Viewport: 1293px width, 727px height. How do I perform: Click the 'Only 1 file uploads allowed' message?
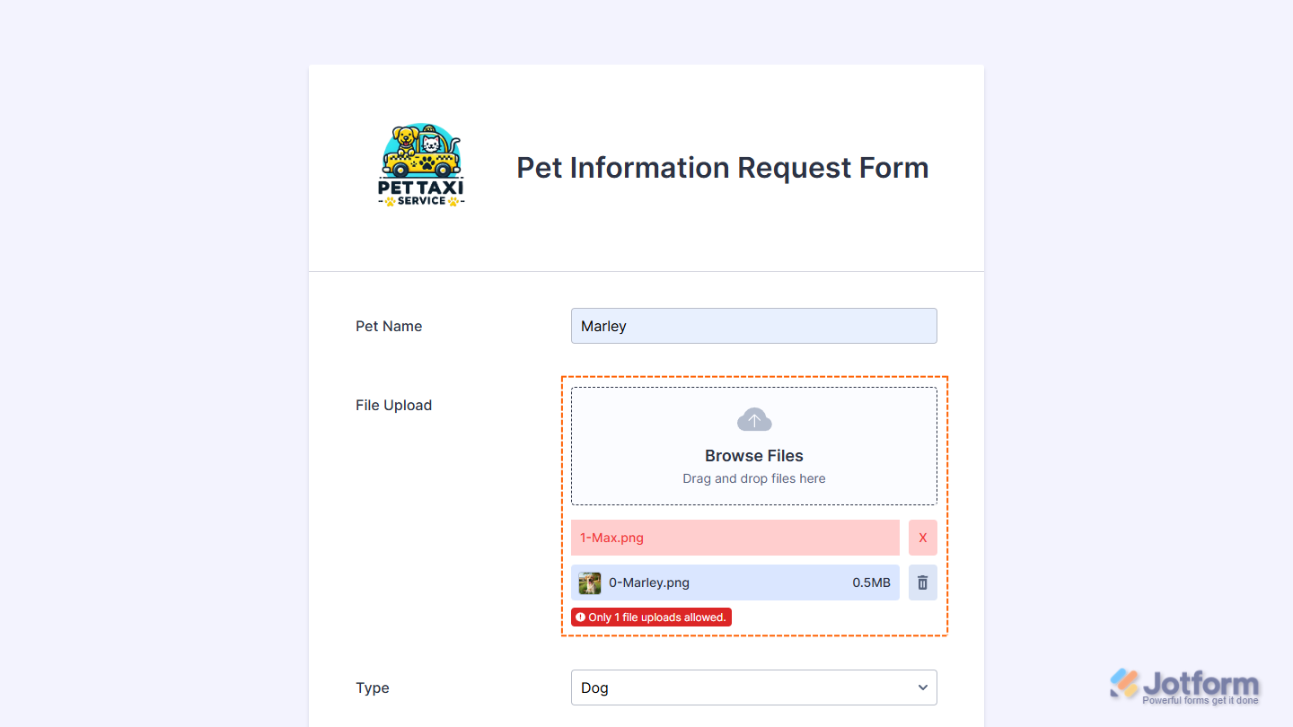tap(656, 618)
